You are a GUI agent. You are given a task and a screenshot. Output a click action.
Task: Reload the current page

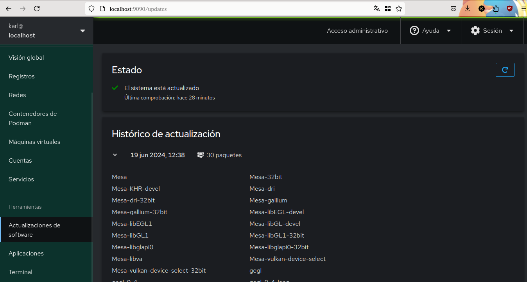pyautogui.click(x=36, y=8)
